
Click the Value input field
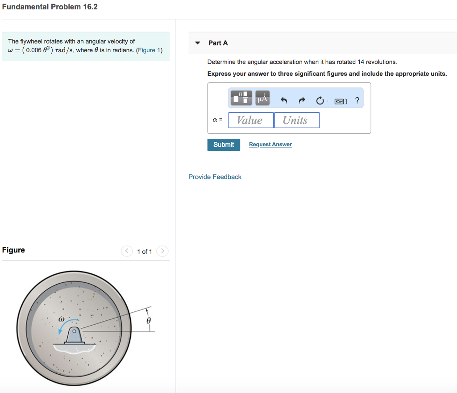(251, 120)
